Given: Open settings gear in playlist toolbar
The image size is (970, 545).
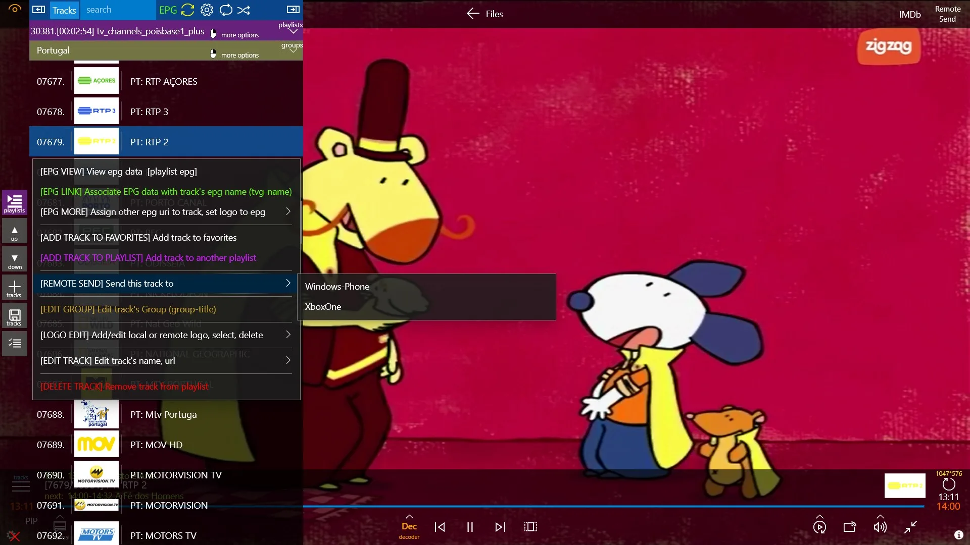Looking at the screenshot, I should (x=207, y=10).
